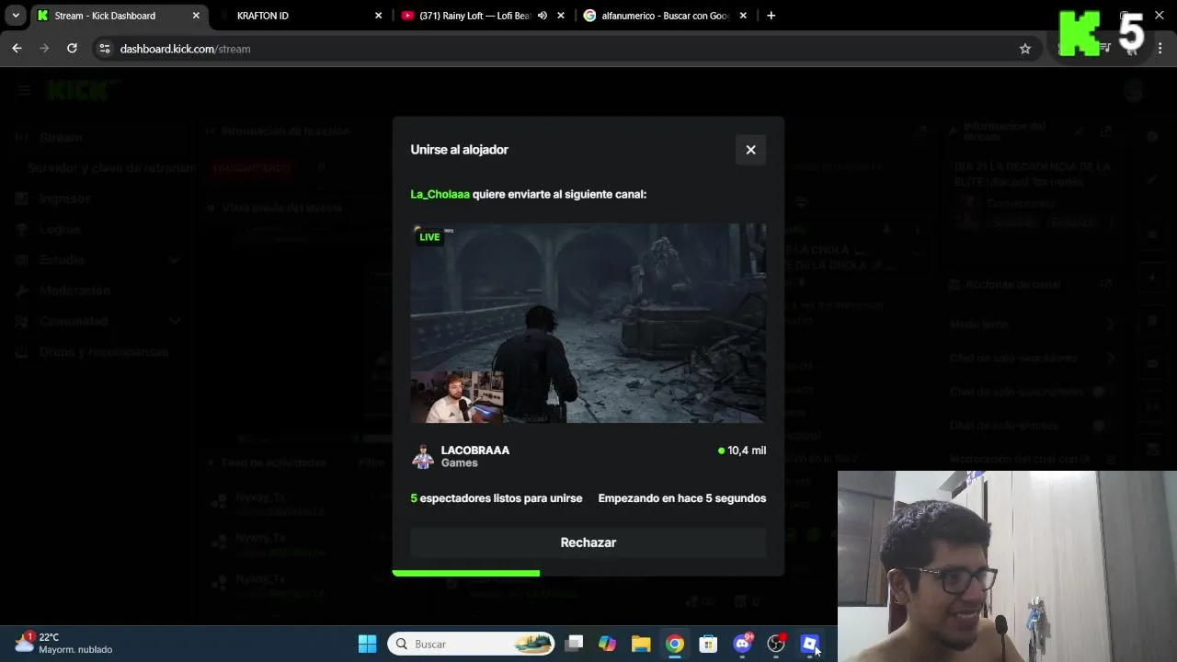The width and height of the screenshot is (1177, 662).
Task: Toggle Chat de solo-suscriptores
Action: (1098, 392)
